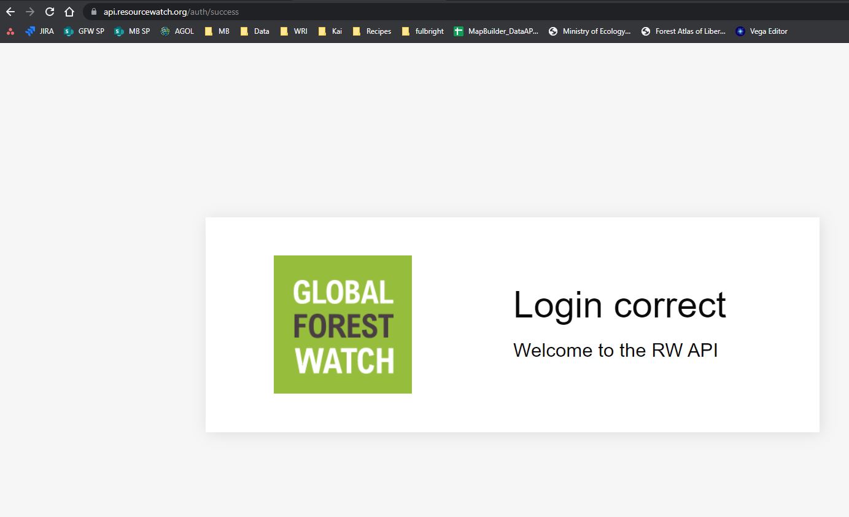Expand the Data bookmarks folder
Screen dimensions: 849x517
click(255, 31)
